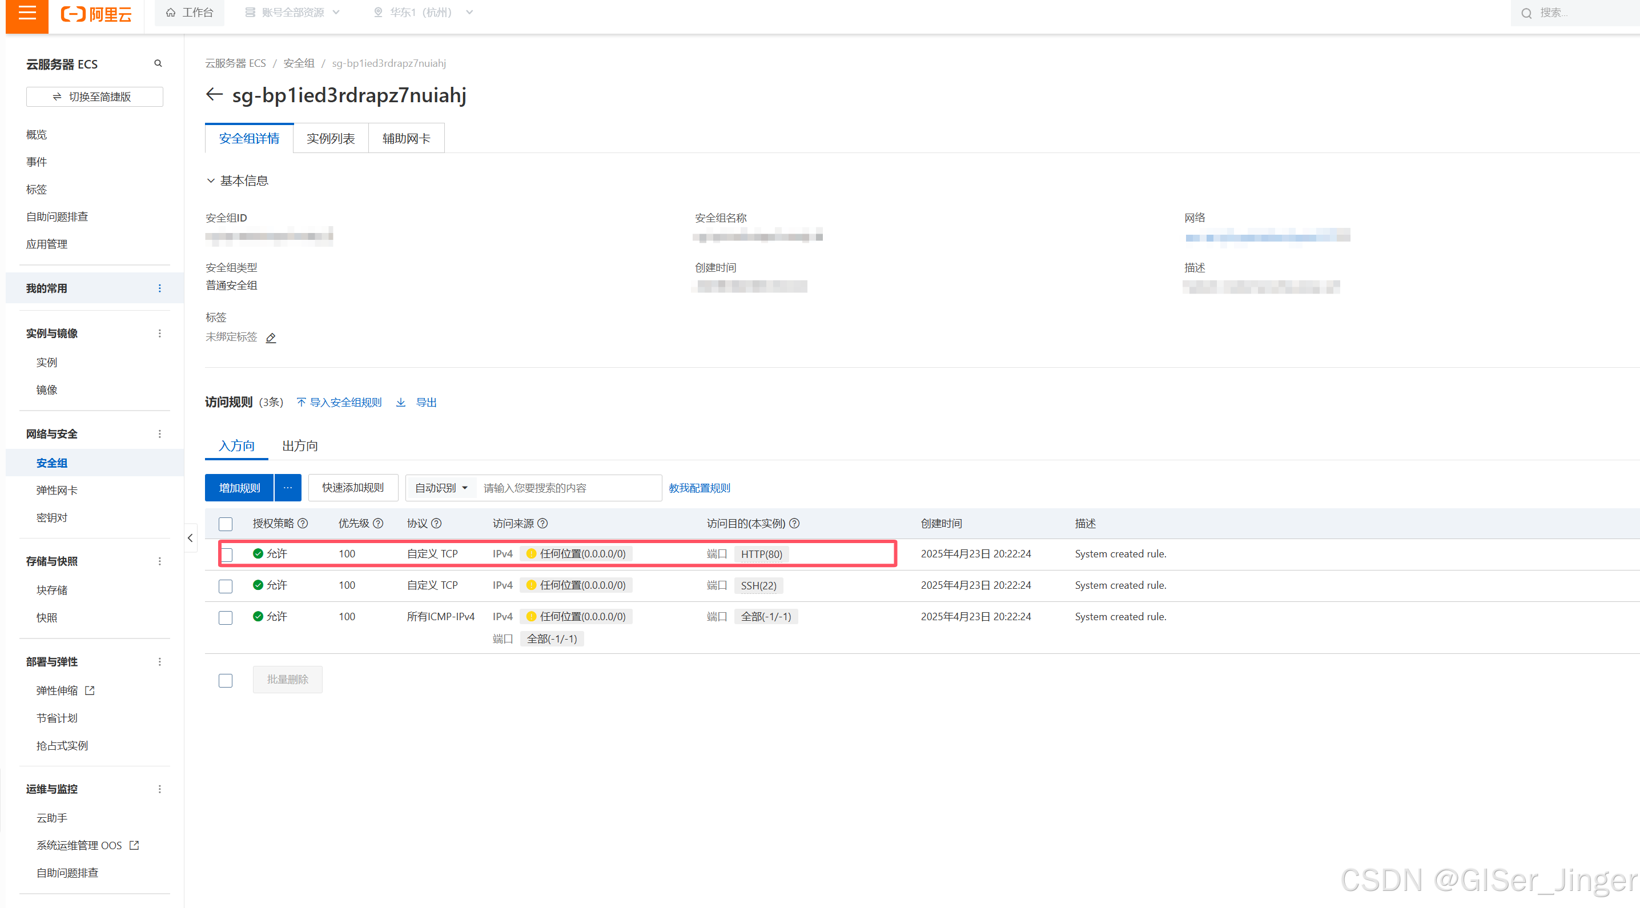The width and height of the screenshot is (1640, 908).
Task: Click the edit tags pencil icon
Action: [x=271, y=338]
